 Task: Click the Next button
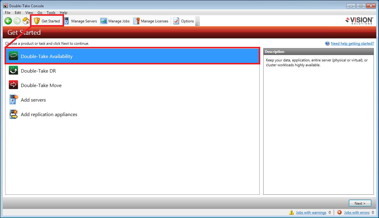point(360,203)
